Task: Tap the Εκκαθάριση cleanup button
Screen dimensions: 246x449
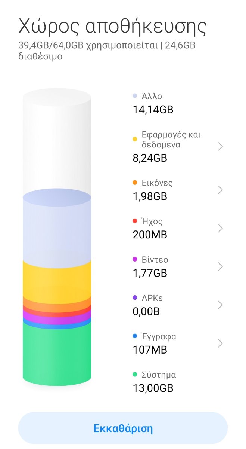Action: (x=123, y=428)
